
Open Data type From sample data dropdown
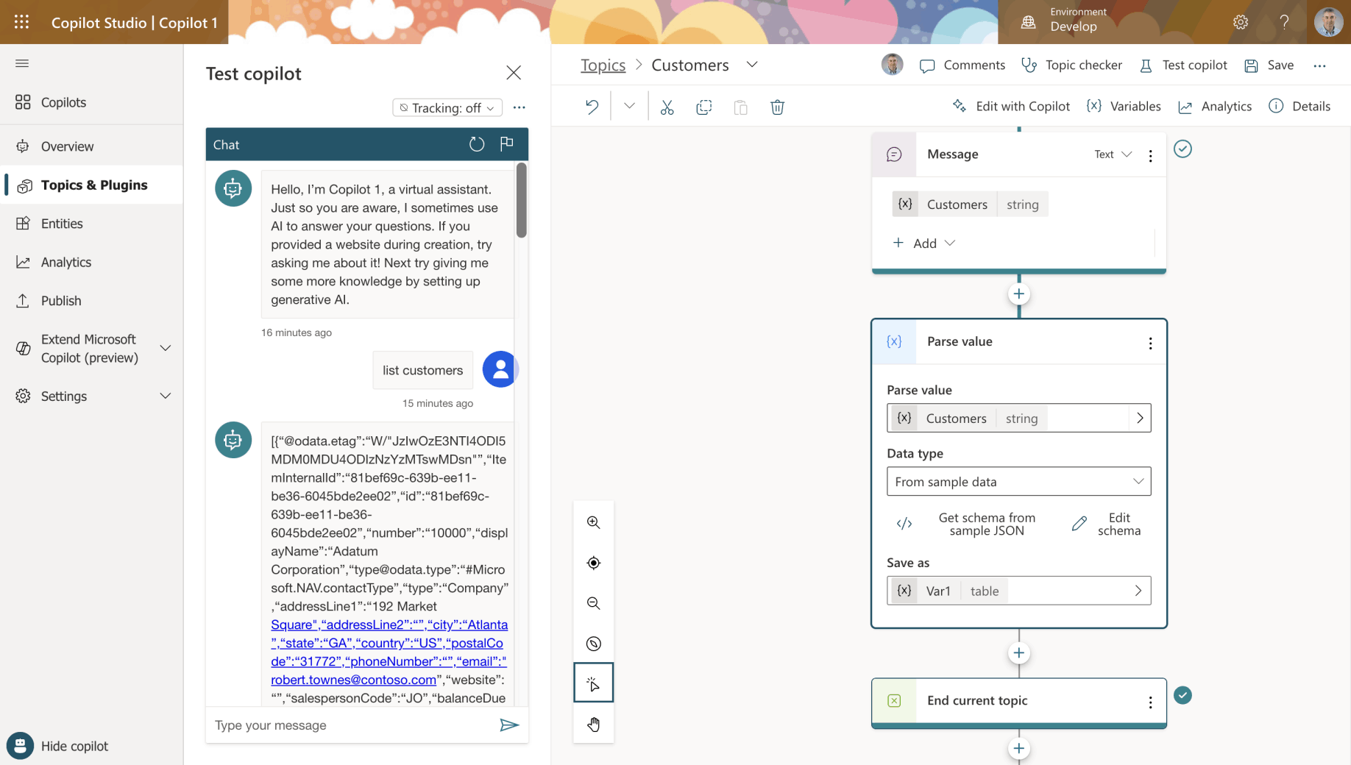point(1018,482)
